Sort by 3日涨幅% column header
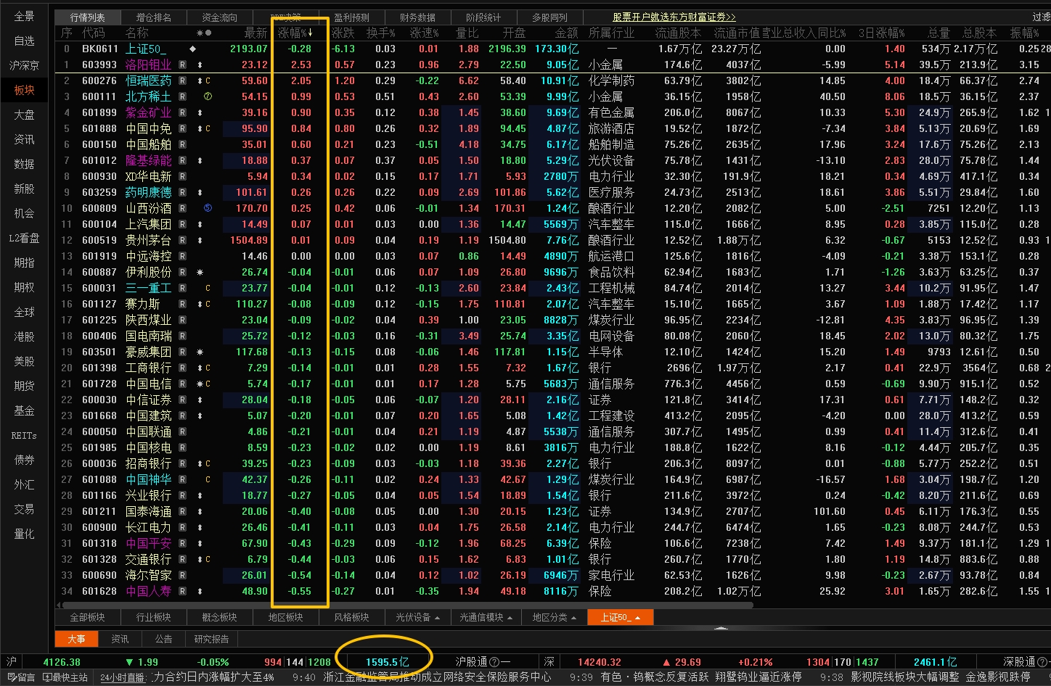Image resolution: width=1051 pixels, height=686 pixels. pos(881,33)
